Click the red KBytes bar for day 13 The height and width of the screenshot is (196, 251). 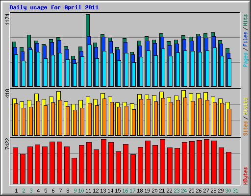coord(103,162)
